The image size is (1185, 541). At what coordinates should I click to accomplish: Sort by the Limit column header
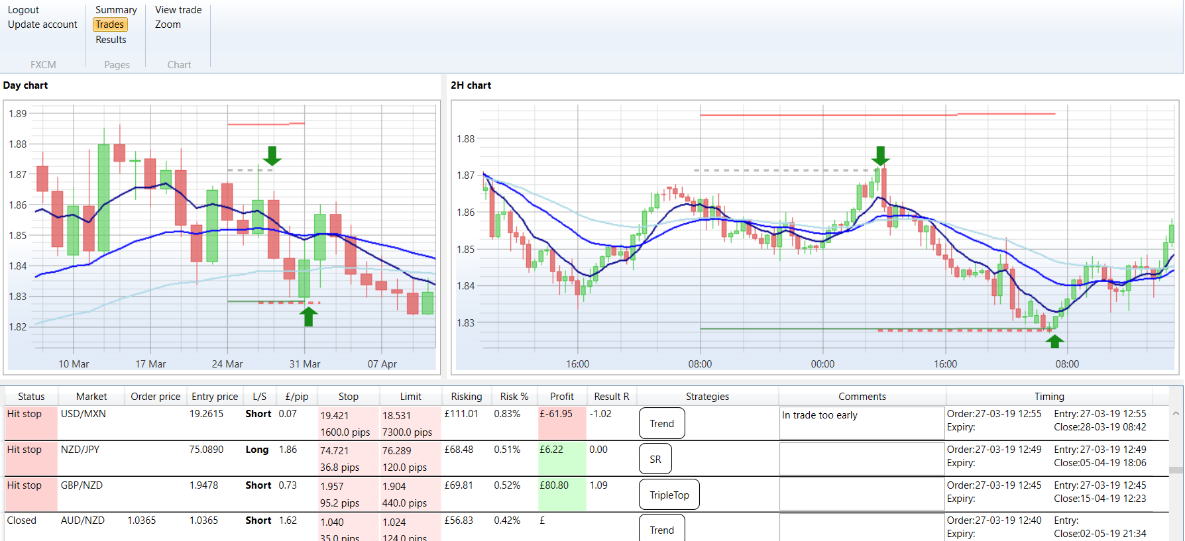(x=411, y=397)
